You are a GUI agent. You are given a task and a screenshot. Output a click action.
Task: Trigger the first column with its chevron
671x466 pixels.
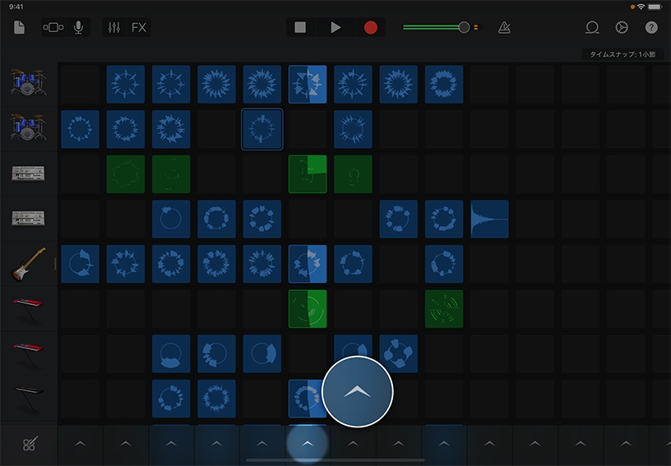coord(80,444)
